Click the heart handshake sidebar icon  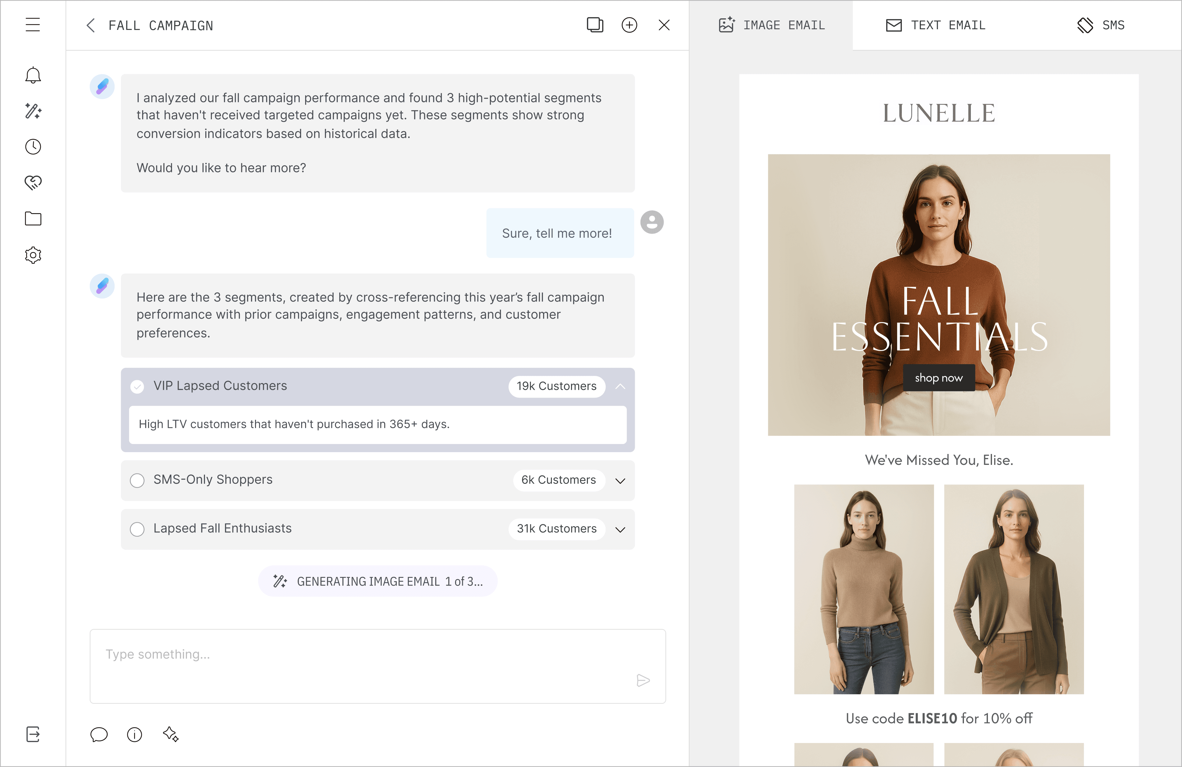pos(33,182)
